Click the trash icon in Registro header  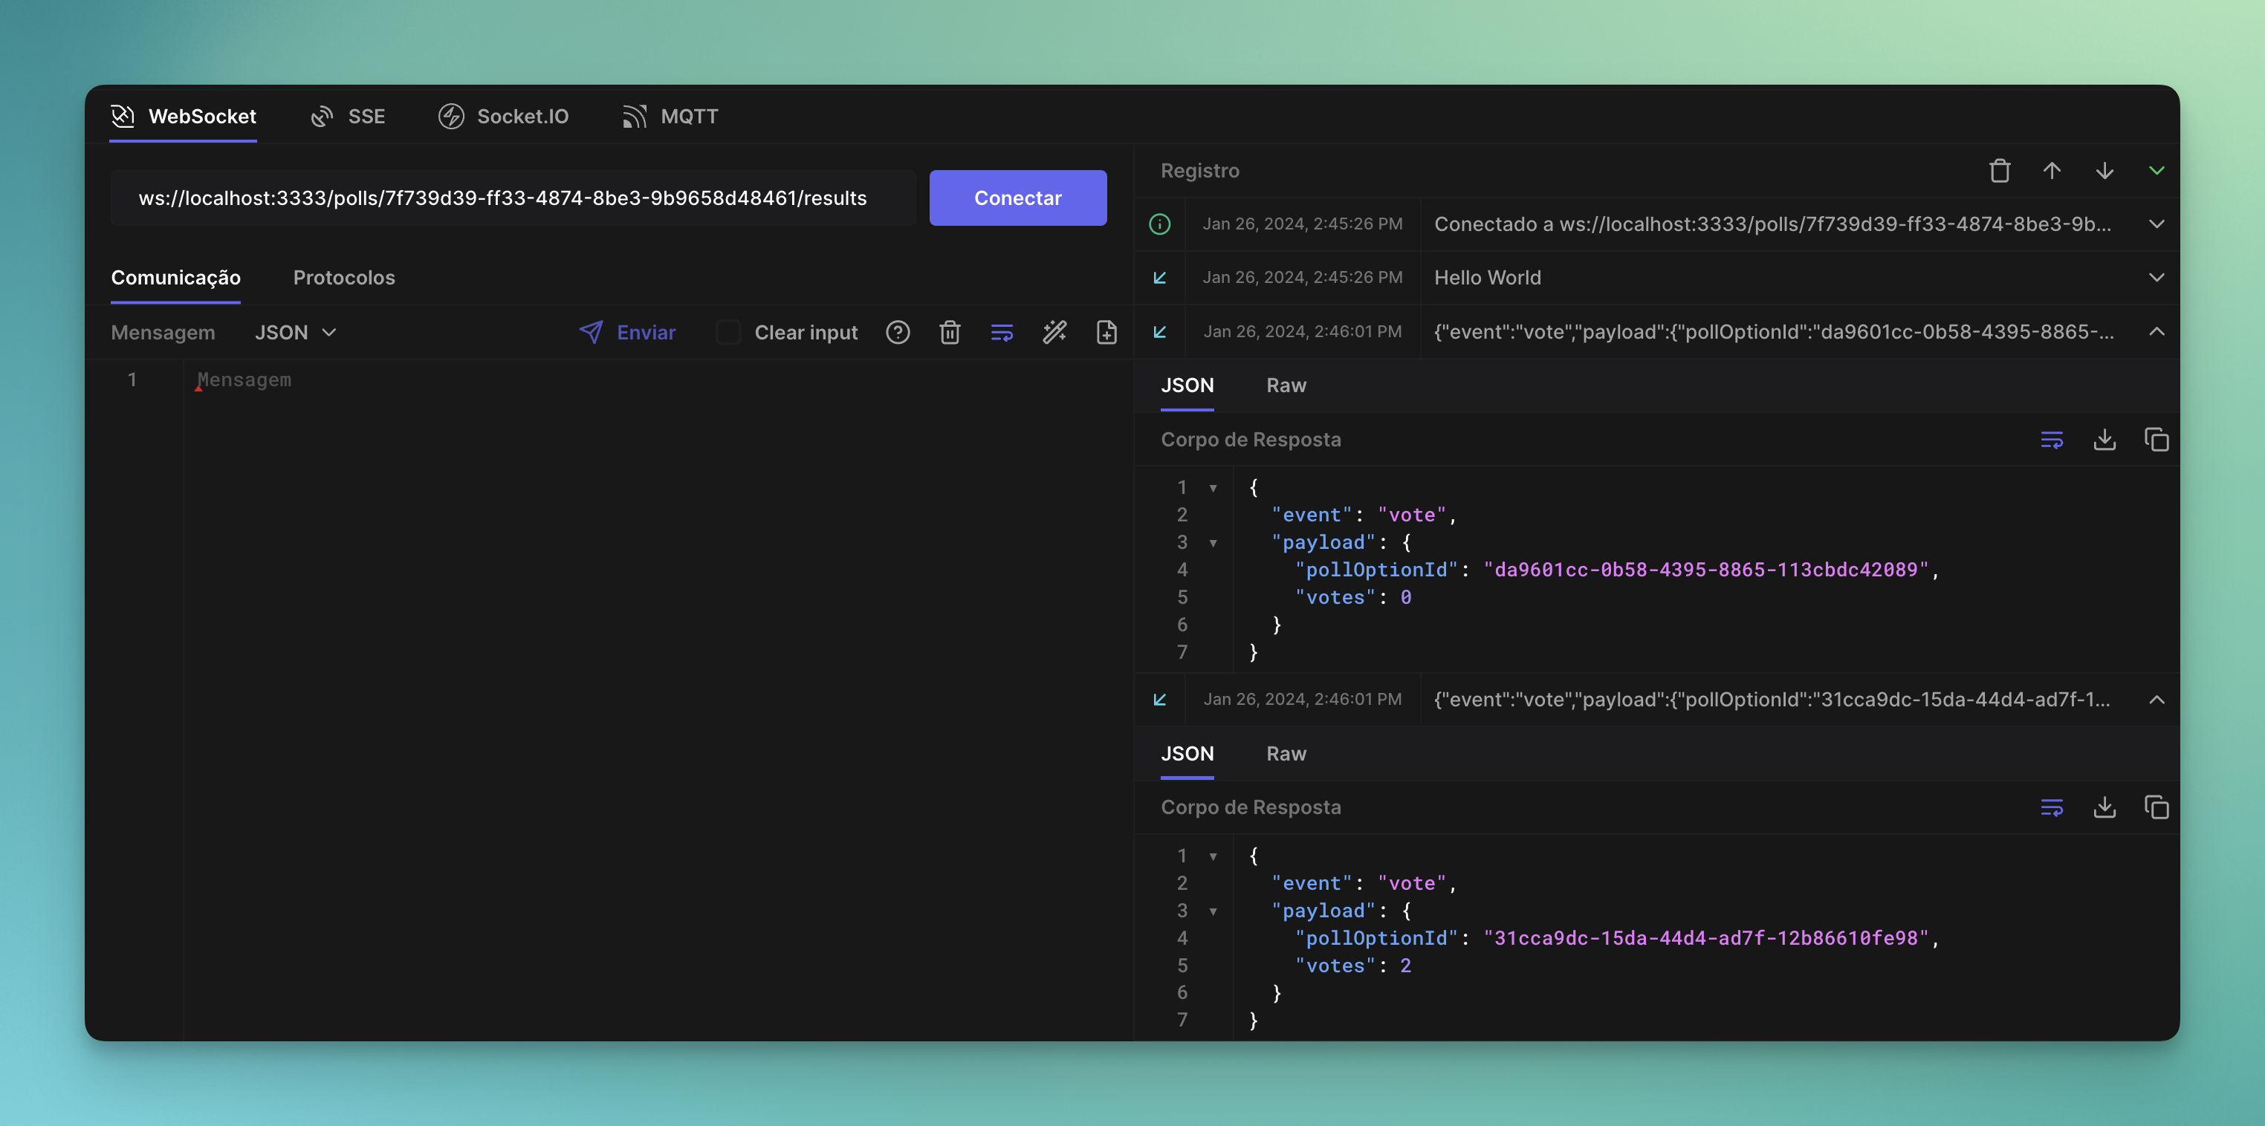pos(2000,171)
